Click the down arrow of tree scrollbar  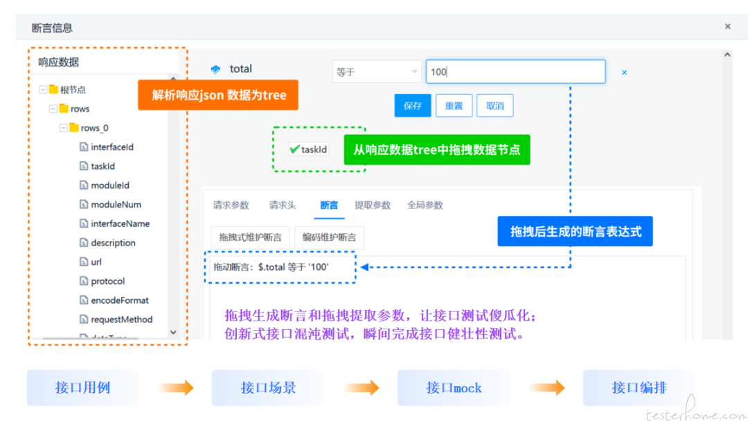173,332
